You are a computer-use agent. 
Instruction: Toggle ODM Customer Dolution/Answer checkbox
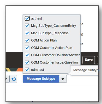(27, 55)
